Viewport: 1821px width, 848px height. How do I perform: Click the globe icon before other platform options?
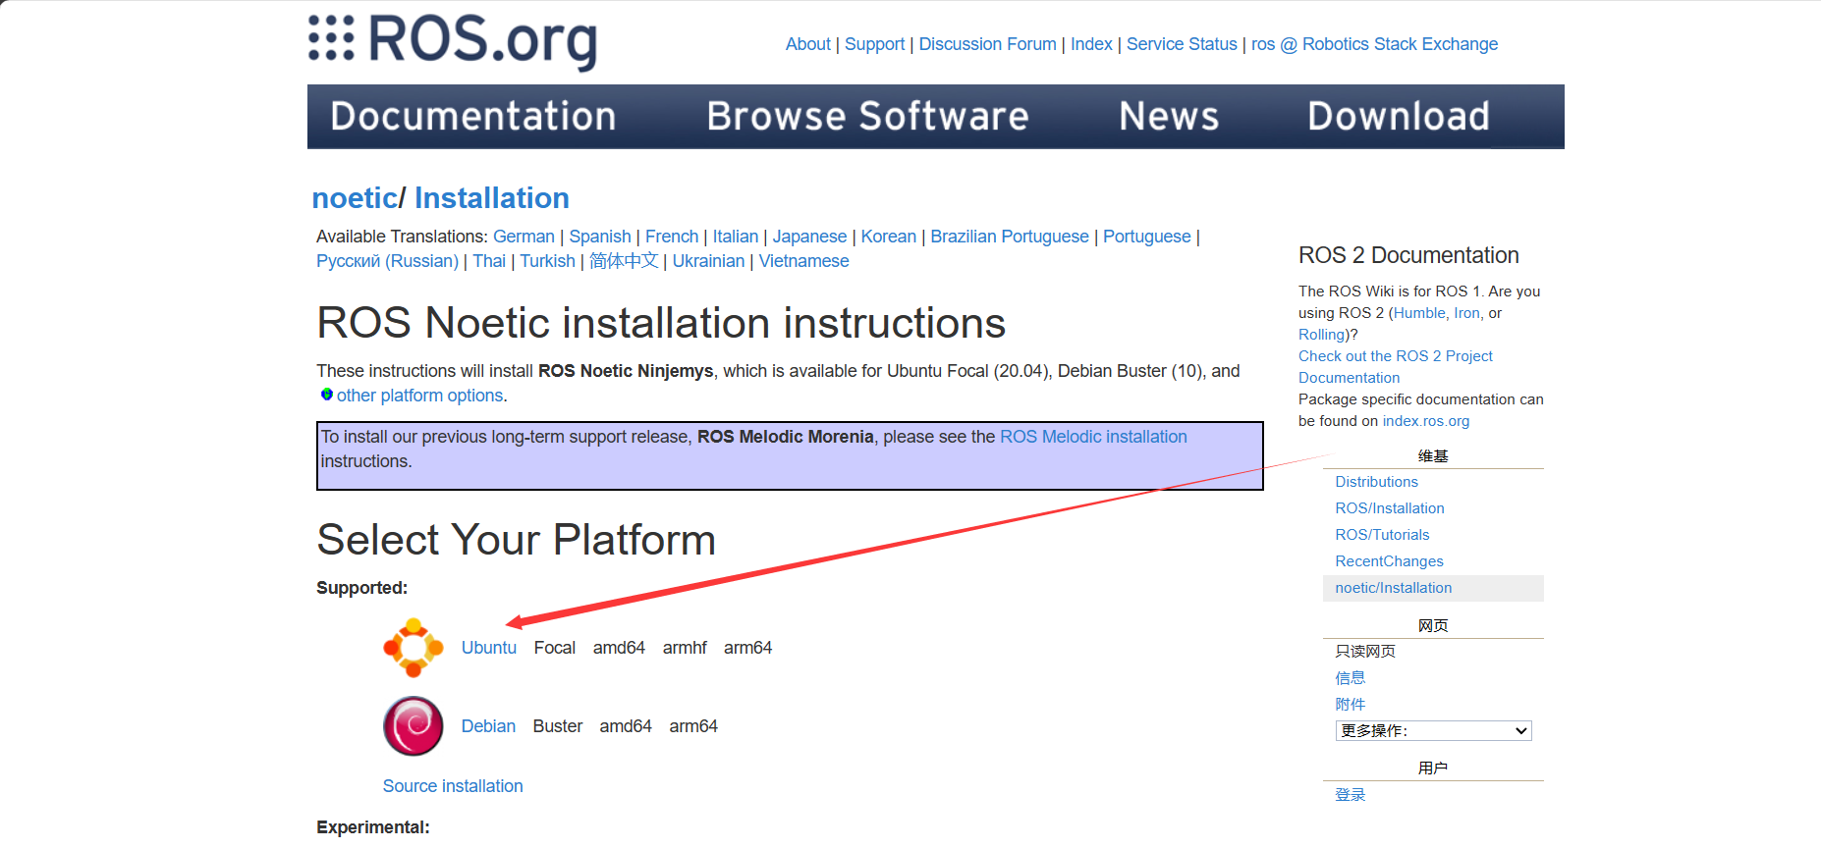(x=326, y=395)
